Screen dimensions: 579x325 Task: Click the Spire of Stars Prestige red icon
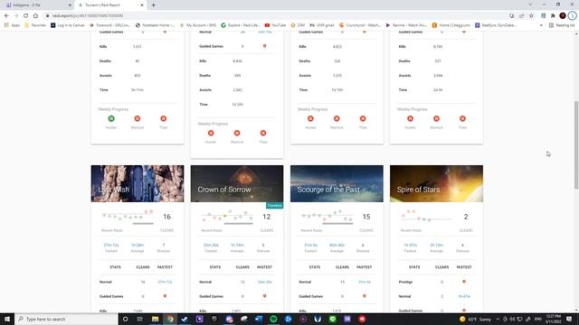464,282
